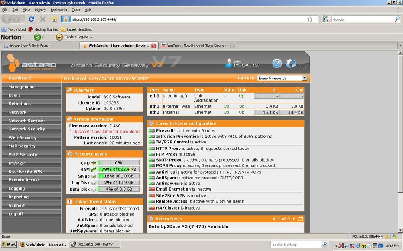The width and height of the screenshot is (403, 251).
Task: Open Beta Up2Date #3 (7.470) Available news
Action: [188, 226]
